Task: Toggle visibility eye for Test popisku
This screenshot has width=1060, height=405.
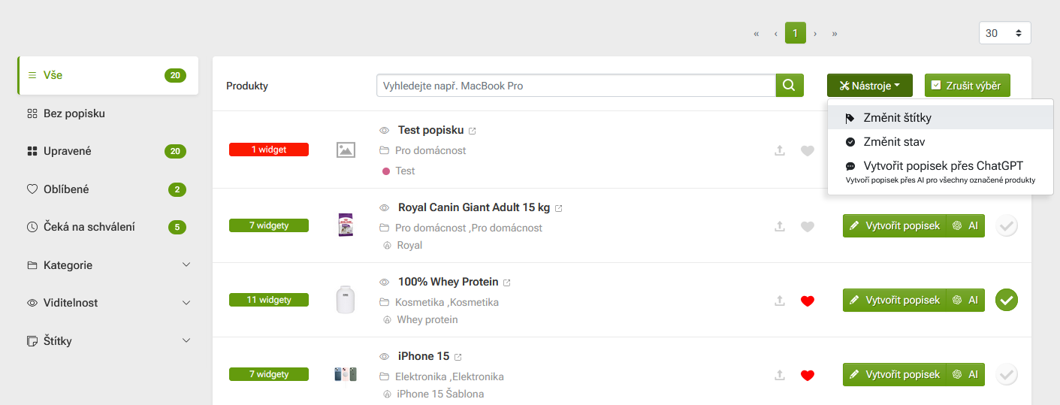Action: [384, 131]
